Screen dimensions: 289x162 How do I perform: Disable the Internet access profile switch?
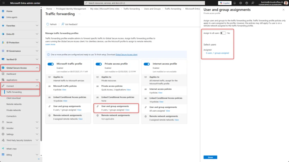pos(147,64)
